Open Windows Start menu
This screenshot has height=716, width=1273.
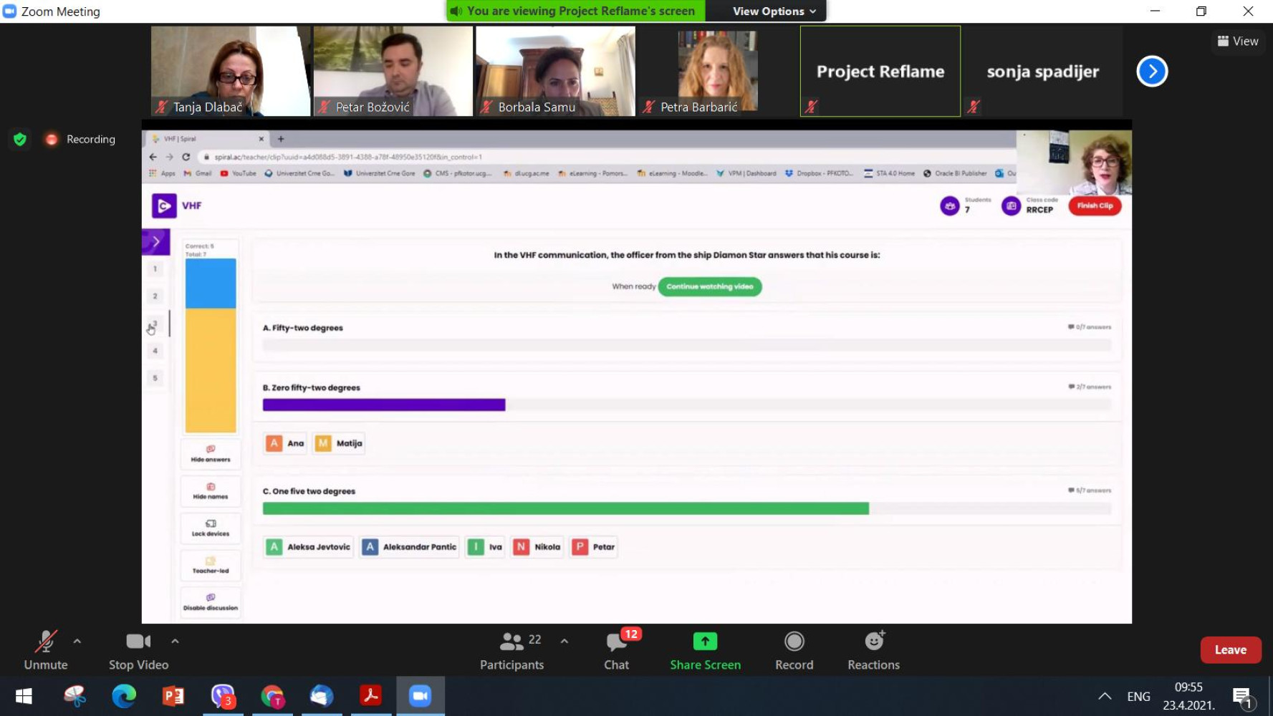coord(24,696)
